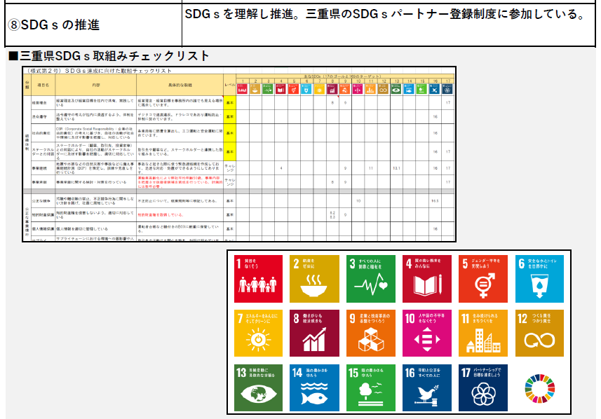This screenshot has height=419, width=601.
Task: Click the 具体的な取組 column header
Action: (180, 85)
